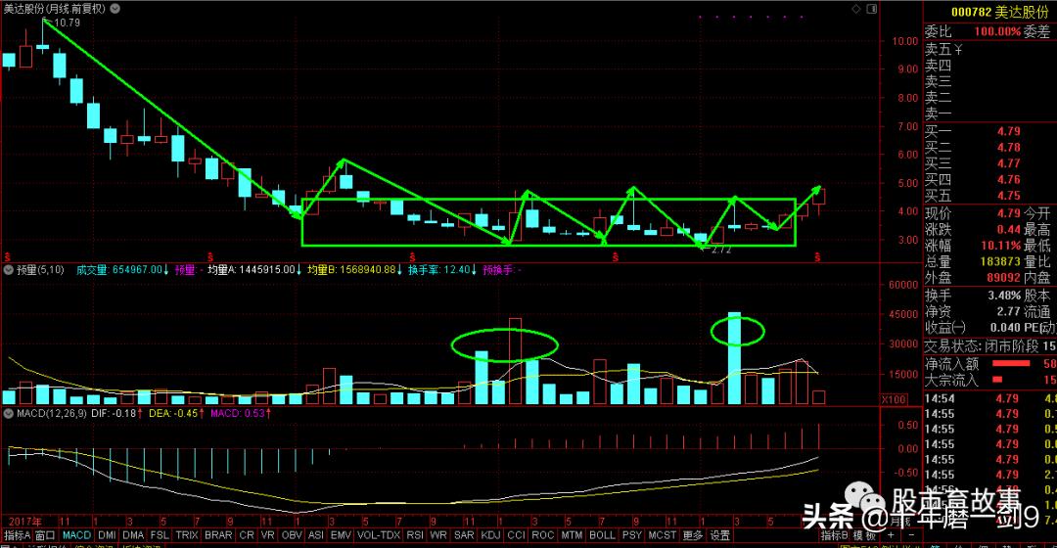Click the red S marker below first candles

tap(8, 257)
